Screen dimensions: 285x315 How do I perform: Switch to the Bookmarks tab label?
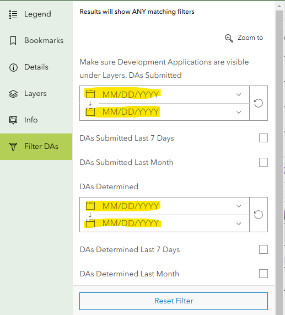point(44,41)
